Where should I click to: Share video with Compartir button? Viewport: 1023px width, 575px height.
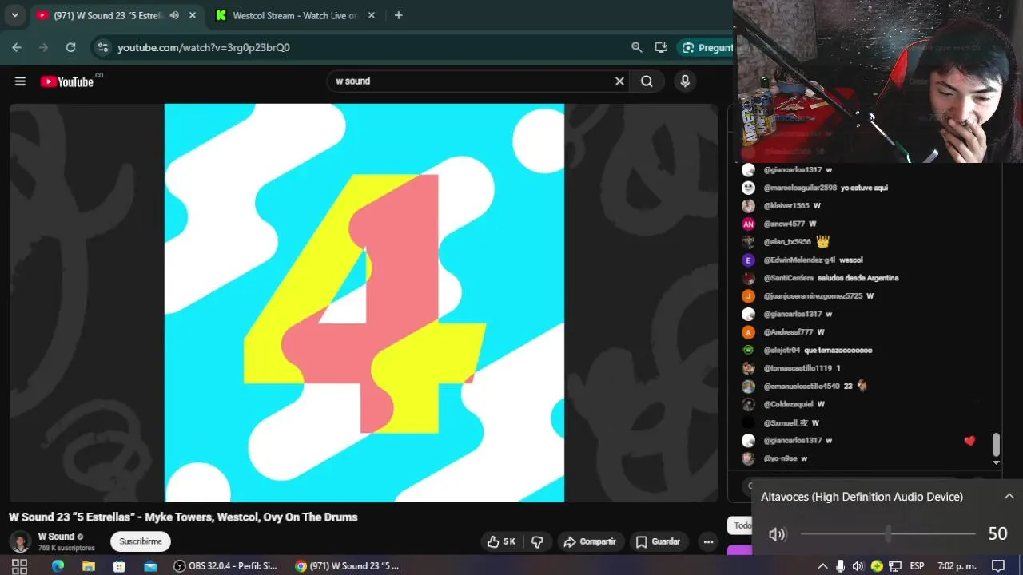click(589, 541)
